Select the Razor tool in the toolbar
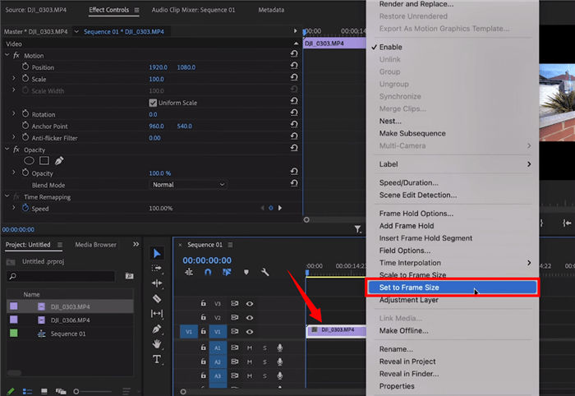The height and width of the screenshot is (396, 575). tap(158, 298)
